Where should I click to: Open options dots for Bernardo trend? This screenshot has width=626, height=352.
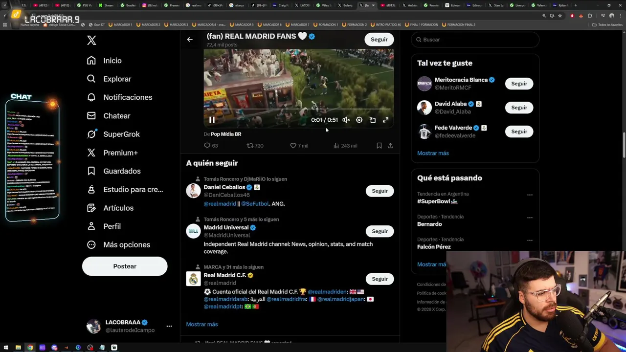530,218
